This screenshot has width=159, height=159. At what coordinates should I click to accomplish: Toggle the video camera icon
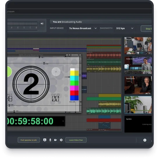[55, 140]
